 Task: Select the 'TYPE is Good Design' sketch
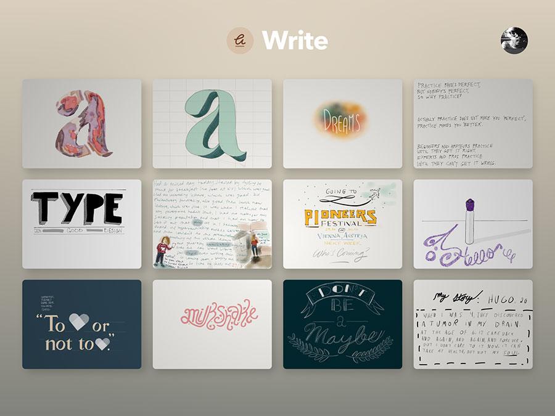click(81, 225)
